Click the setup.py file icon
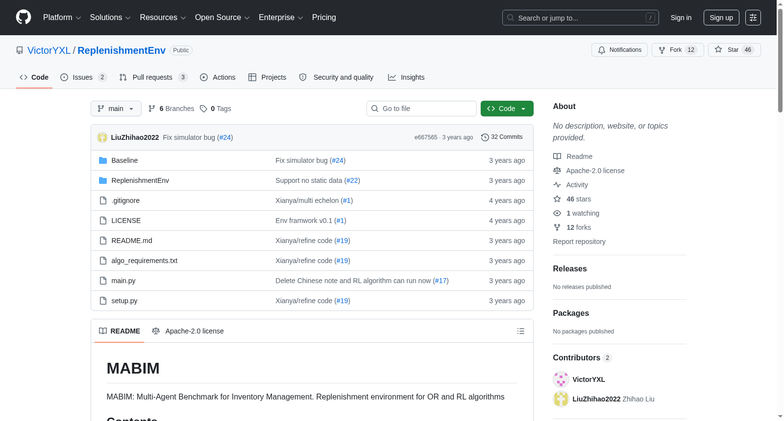 (x=103, y=301)
